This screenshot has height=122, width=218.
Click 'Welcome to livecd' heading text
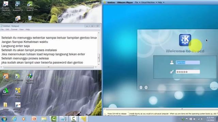(185, 51)
